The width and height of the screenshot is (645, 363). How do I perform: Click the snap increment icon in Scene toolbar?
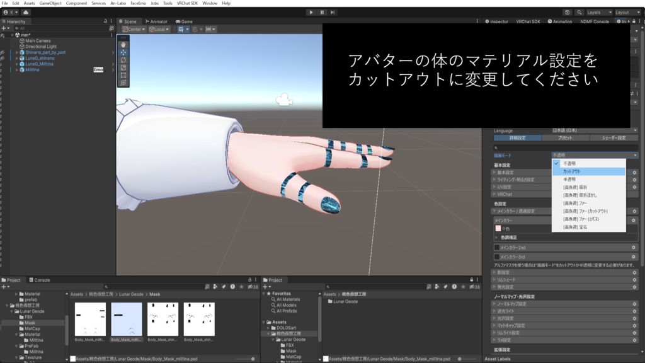208,29
